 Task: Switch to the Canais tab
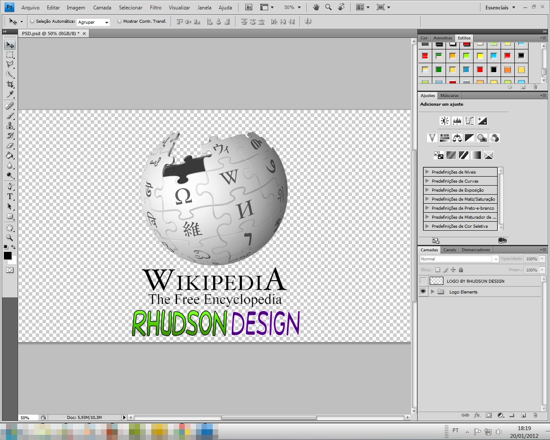point(449,250)
